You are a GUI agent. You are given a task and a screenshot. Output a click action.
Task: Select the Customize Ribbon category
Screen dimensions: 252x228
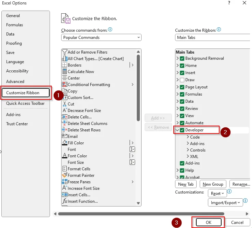[x=26, y=93]
